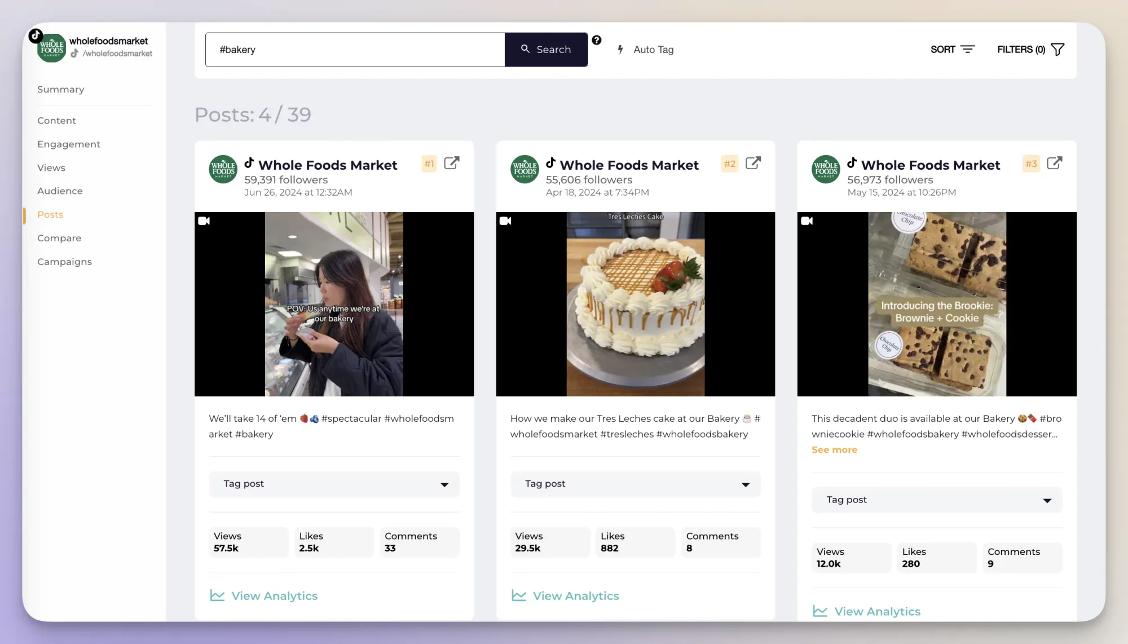
Task: Click the help question mark icon
Action: pos(597,40)
